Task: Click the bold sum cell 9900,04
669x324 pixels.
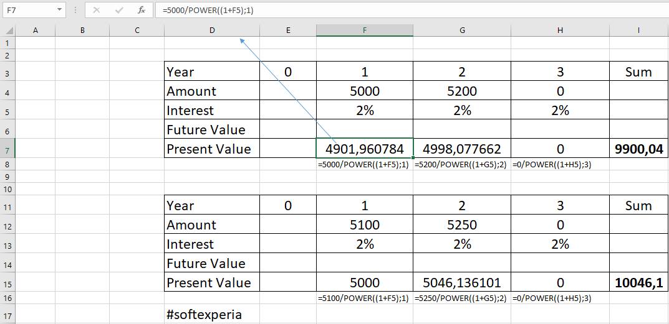Action: 638,149
